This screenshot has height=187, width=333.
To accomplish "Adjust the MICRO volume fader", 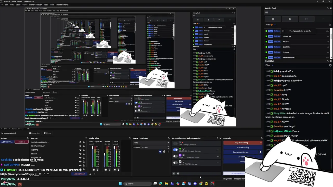I will pyautogui.click(x=114, y=148).
